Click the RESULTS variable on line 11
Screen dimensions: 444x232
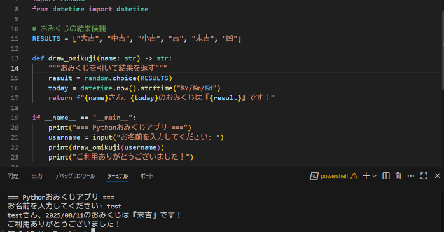(46, 39)
